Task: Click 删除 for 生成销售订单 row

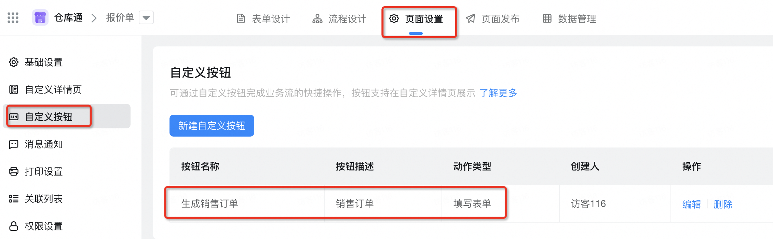Action: [x=723, y=204]
